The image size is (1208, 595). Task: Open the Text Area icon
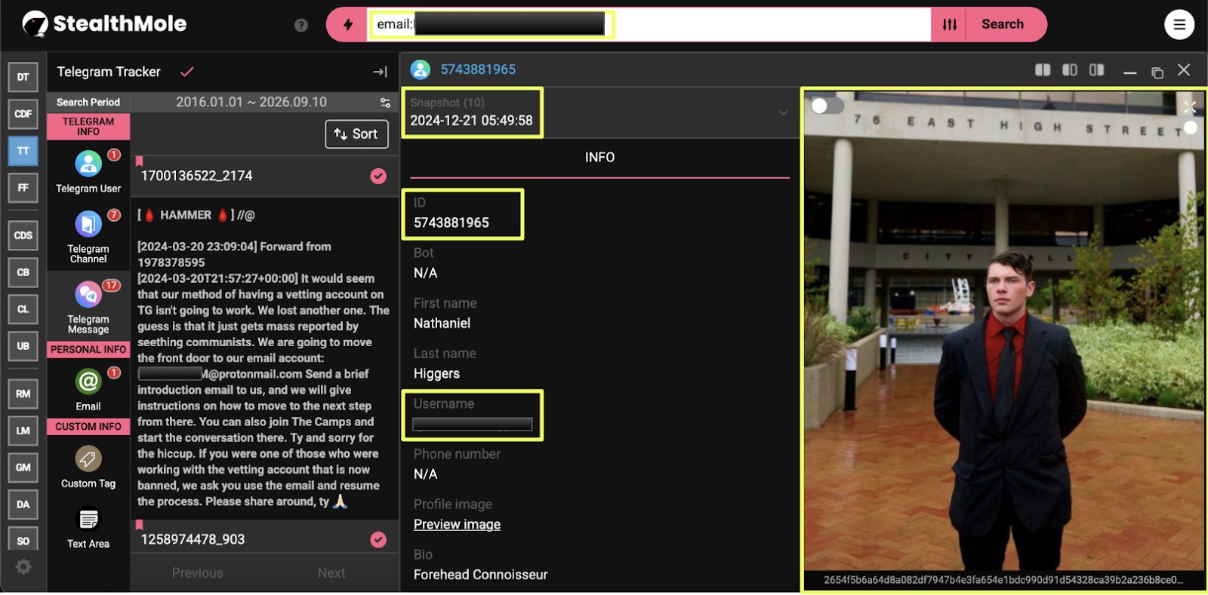(88, 520)
